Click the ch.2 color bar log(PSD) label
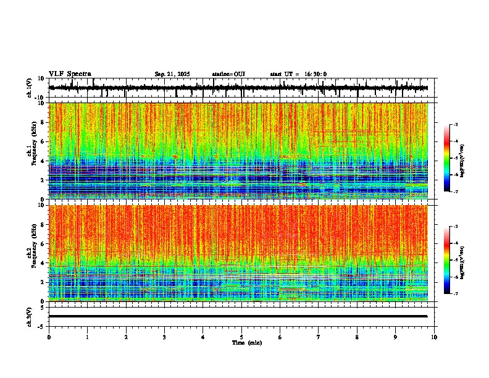Image resolution: width=489 pixels, height=378 pixels. [x=462, y=262]
